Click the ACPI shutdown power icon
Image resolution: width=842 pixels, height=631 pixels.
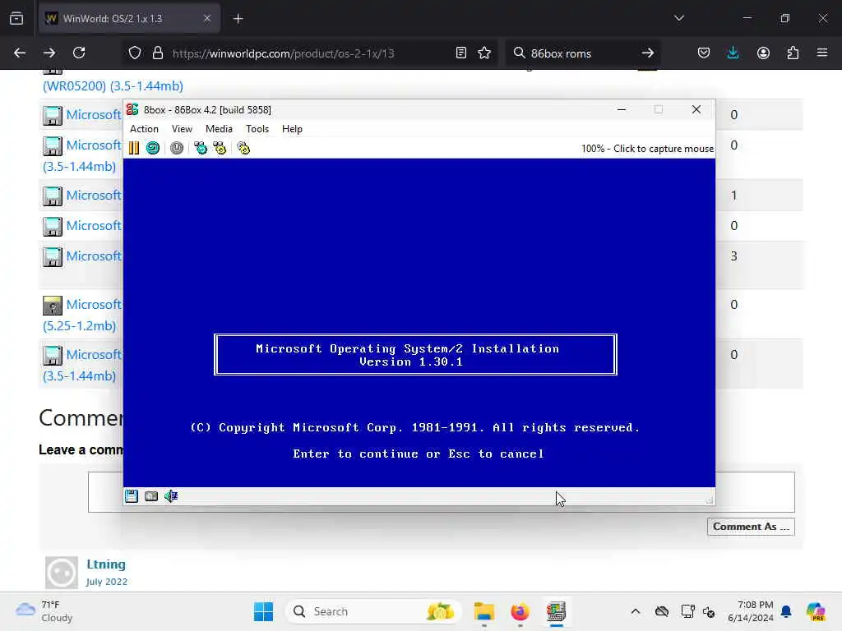(x=177, y=148)
